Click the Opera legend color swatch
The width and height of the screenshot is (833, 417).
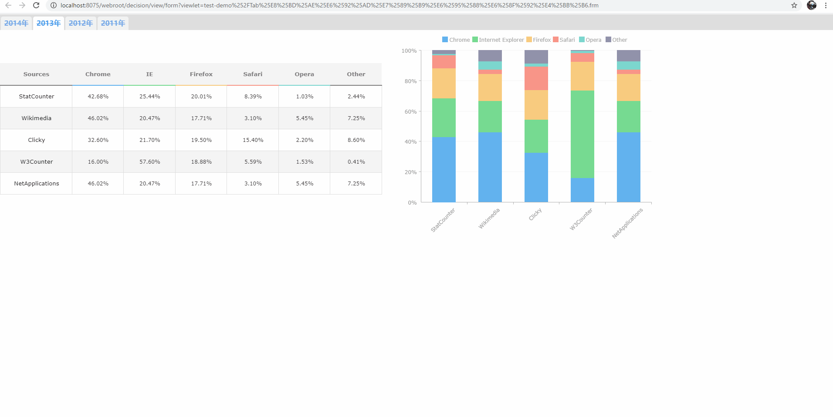582,40
